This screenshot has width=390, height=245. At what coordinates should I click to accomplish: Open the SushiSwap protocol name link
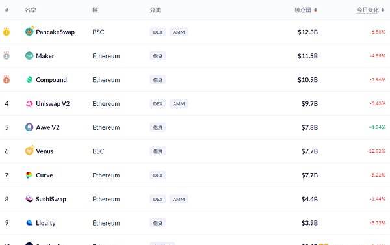[51, 199]
